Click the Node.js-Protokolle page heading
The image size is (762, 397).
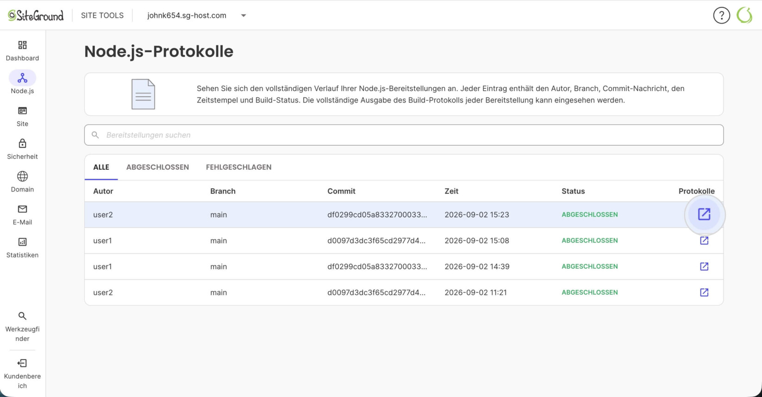(x=159, y=51)
